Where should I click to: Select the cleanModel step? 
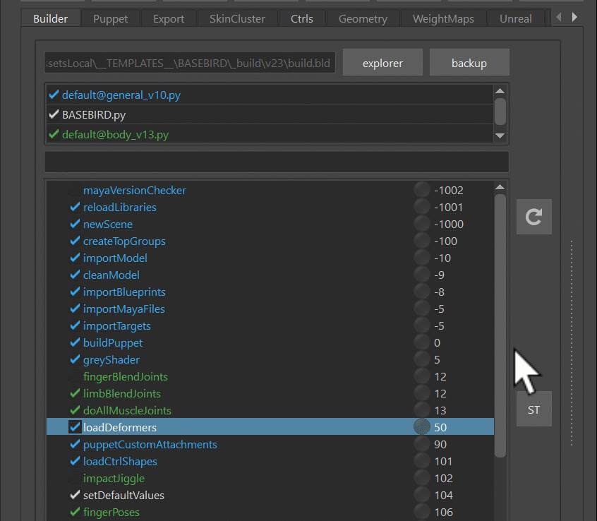(270, 275)
